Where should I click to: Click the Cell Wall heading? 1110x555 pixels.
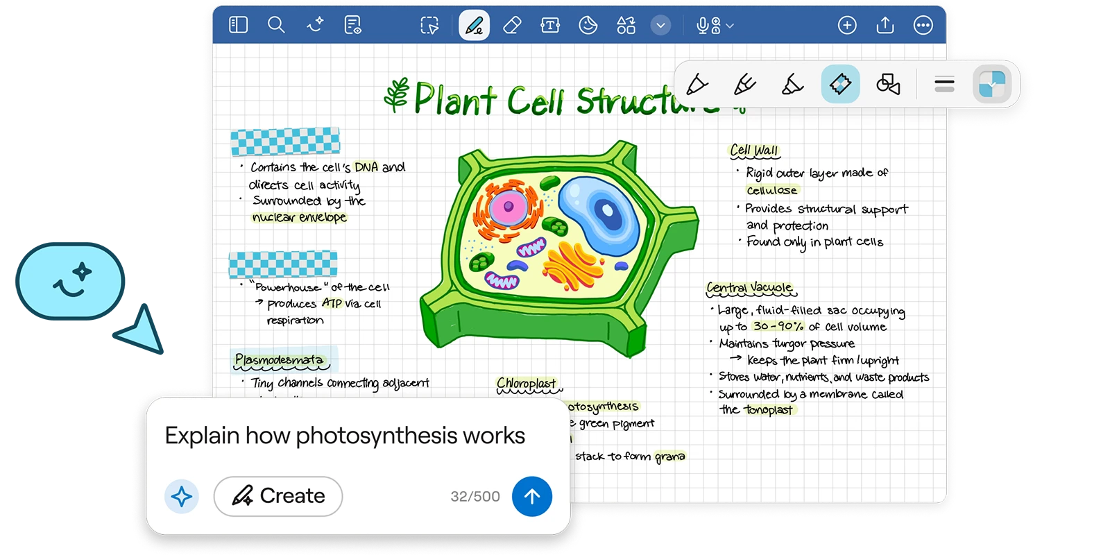click(754, 151)
